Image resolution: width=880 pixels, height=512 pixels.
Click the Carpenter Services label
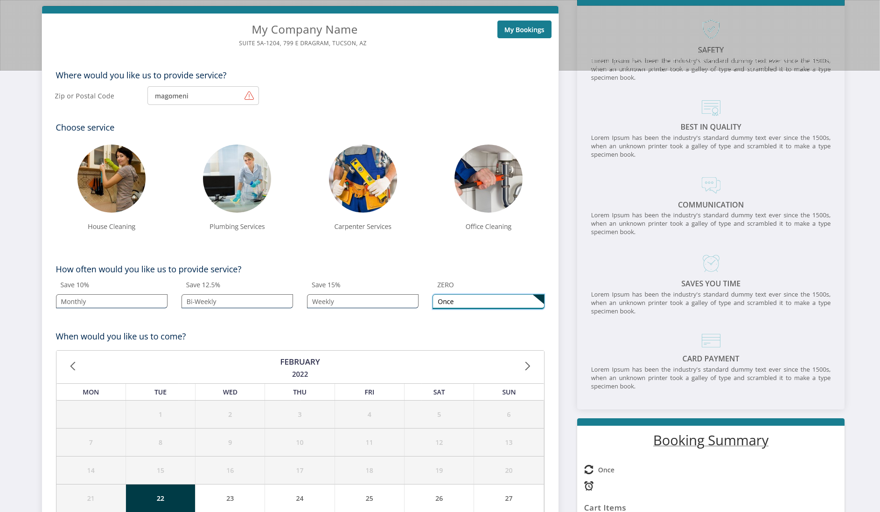(x=363, y=227)
